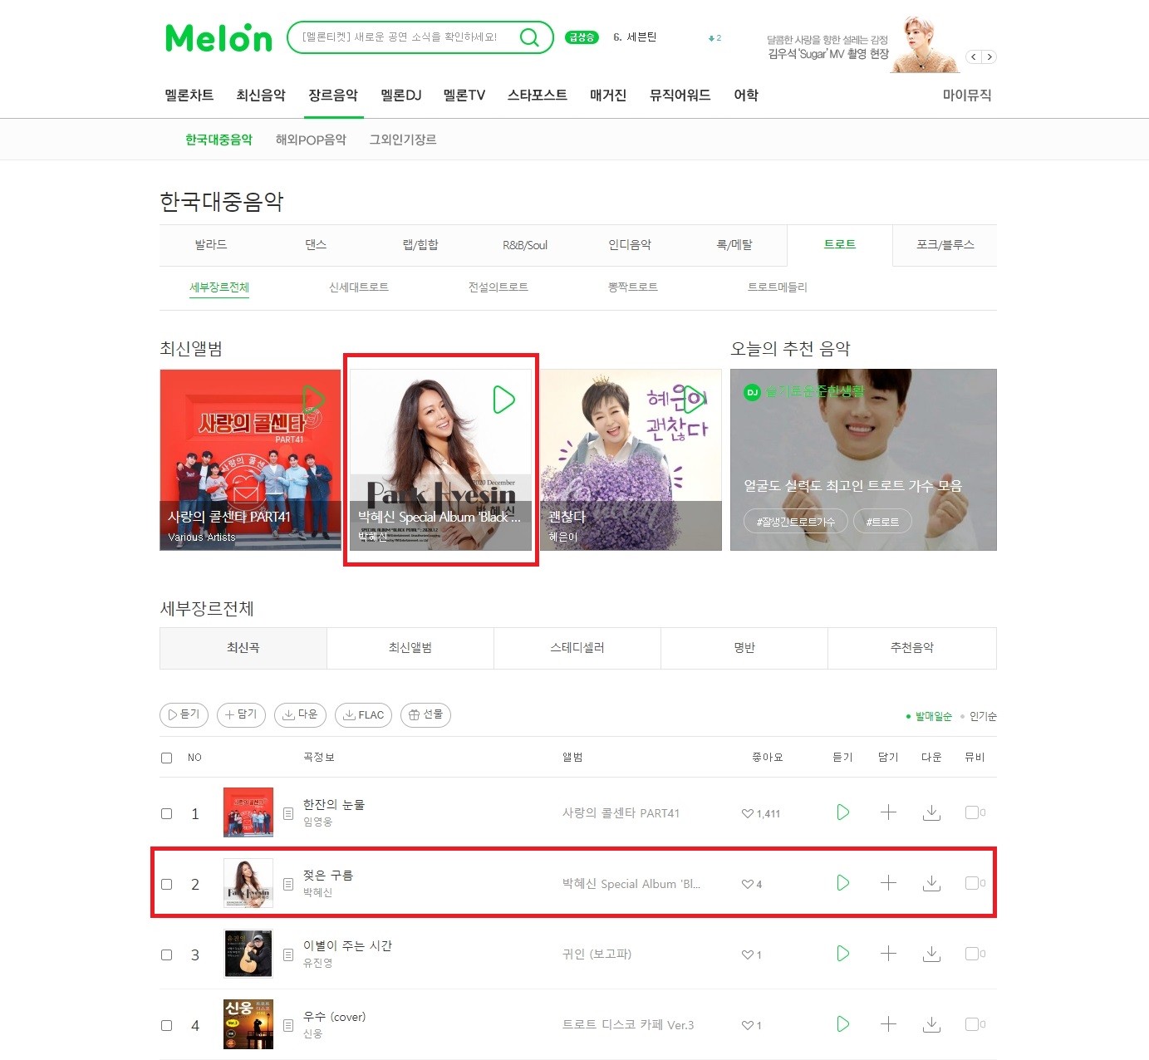This screenshot has width=1149, height=1060.
Task: Click the like heart for 한잔의 눈물
Action: 747,814
